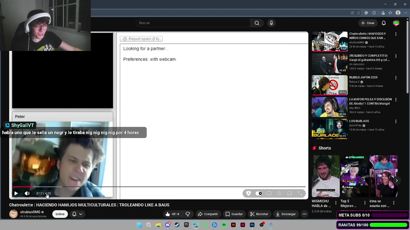The width and height of the screenshot is (410, 230).
Task: Click Descargar to download video
Action: point(286,214)
